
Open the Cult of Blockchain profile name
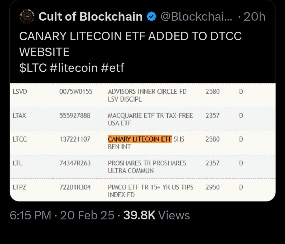pos(90,17)
